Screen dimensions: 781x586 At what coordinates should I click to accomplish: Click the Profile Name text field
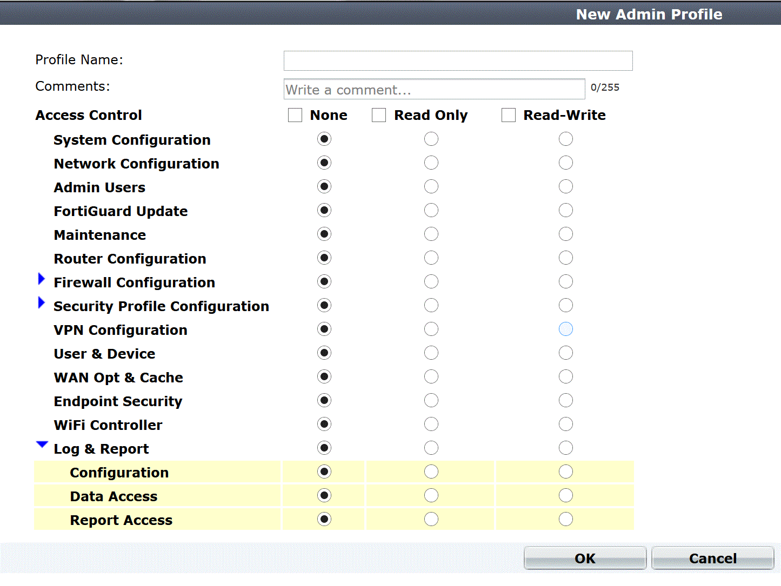coord(458,60)
